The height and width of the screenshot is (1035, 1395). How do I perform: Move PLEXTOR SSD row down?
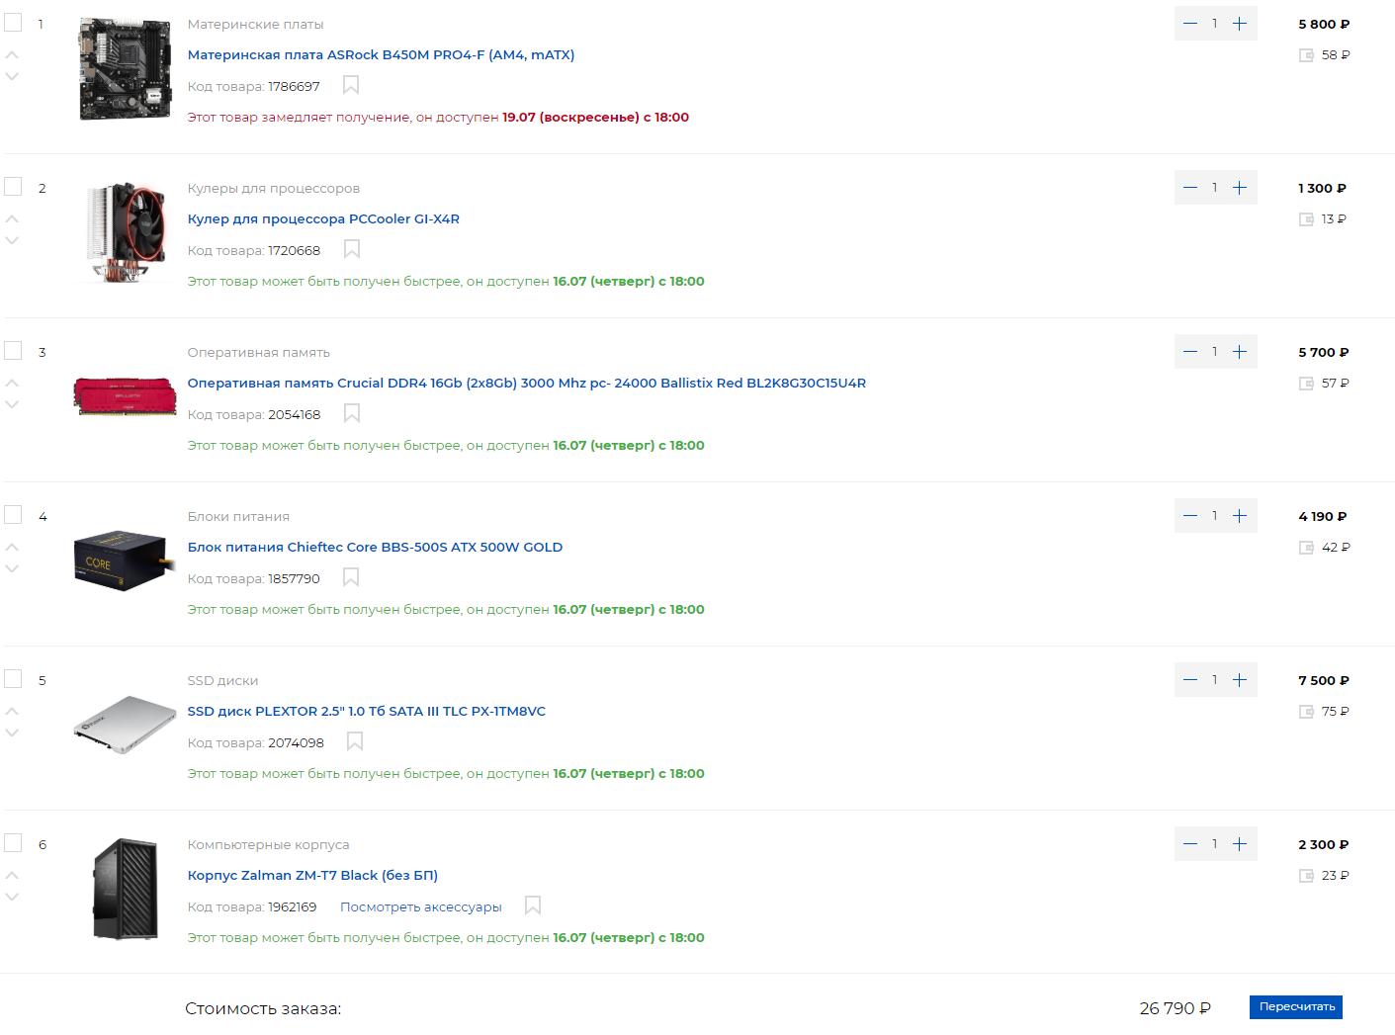tap(12, 733)
